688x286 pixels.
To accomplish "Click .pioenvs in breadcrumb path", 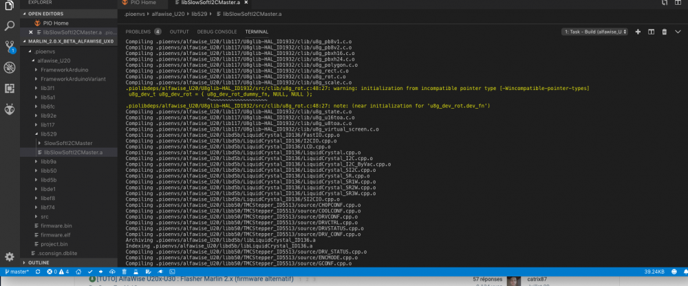I will point(135,14).
